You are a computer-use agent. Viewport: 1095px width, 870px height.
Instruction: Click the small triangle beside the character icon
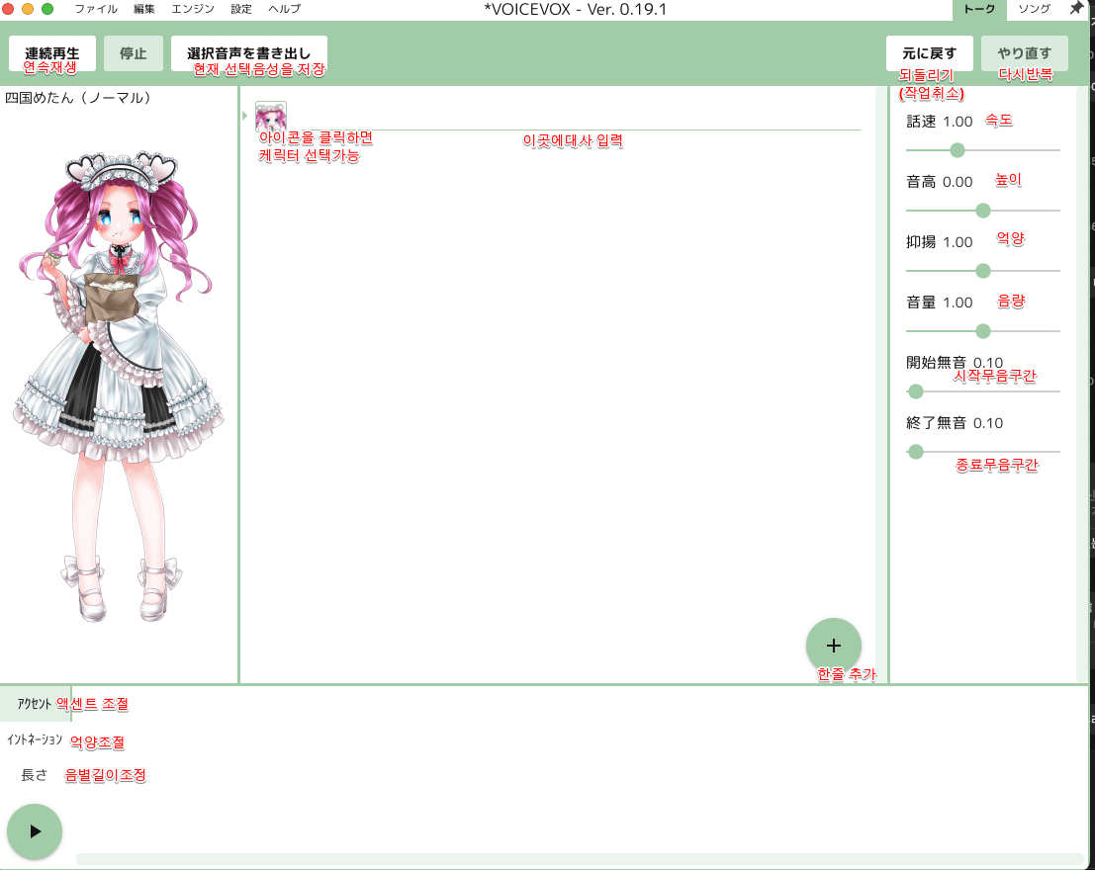tap(245, 116)
